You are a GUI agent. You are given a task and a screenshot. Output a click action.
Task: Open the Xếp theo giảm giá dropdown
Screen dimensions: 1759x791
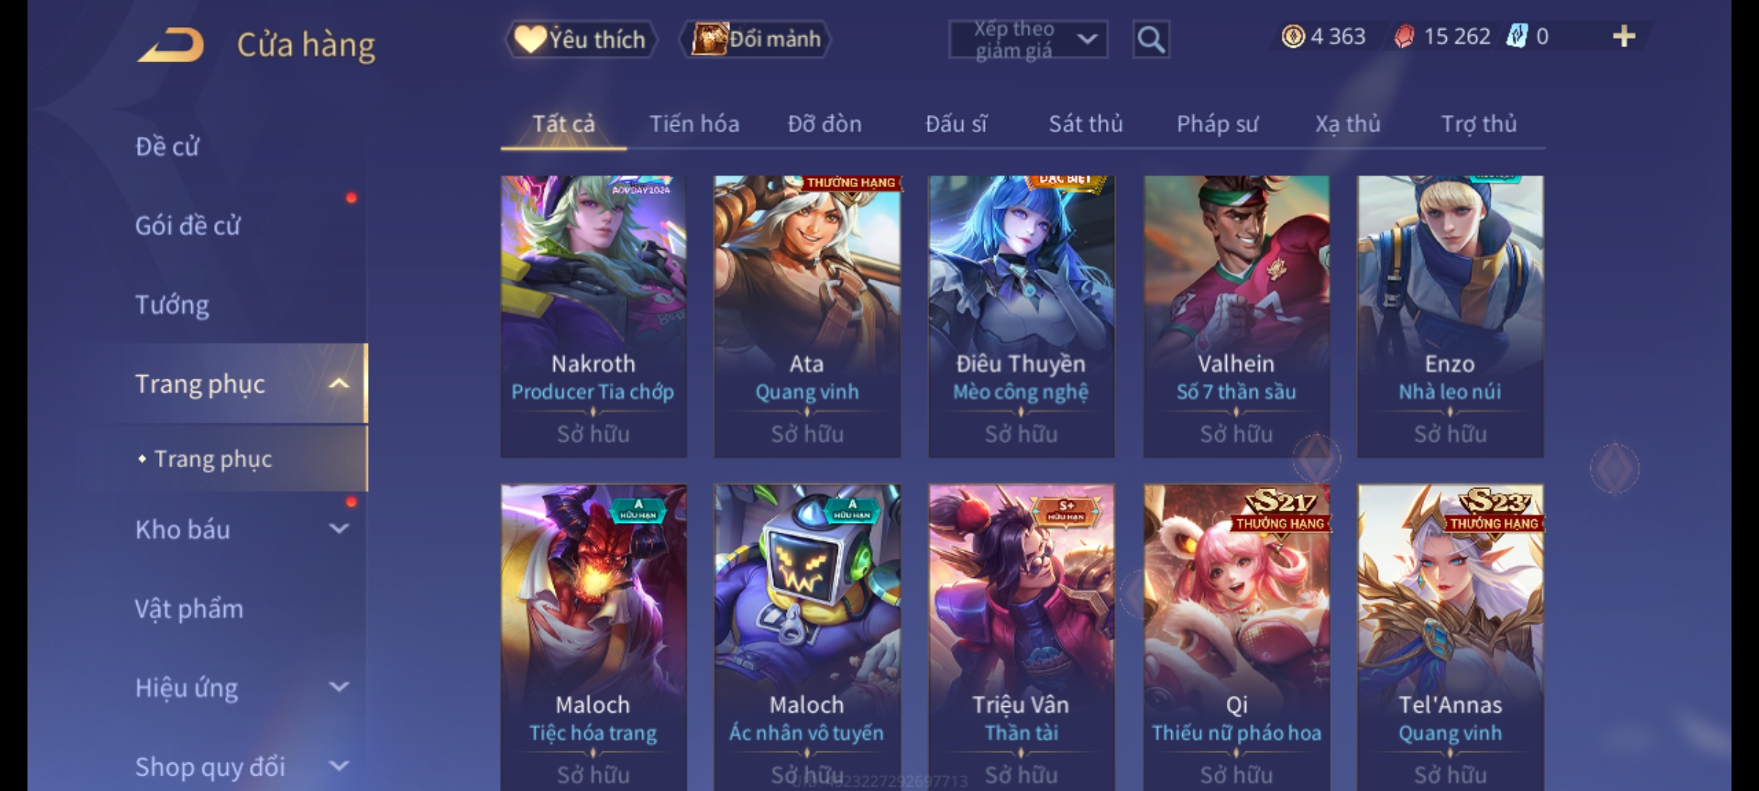pos(1028,40)
